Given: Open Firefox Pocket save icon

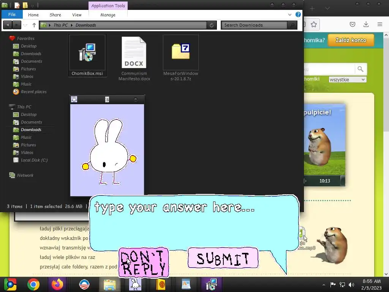Looking at the screenshot, I should [x=352, y=24].
